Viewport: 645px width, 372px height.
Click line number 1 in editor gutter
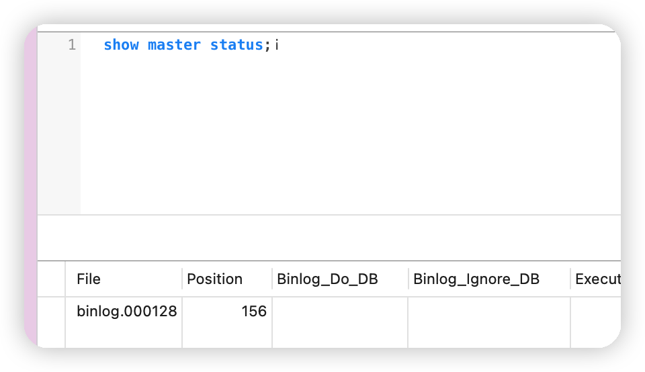point(72,44)
